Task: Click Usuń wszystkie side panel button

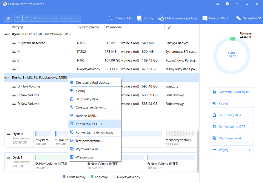Action: point(232,115)
